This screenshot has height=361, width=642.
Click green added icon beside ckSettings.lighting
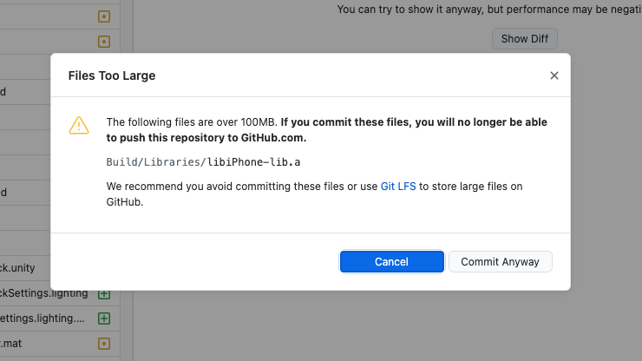pyautogui.click(x=104, y=293)
